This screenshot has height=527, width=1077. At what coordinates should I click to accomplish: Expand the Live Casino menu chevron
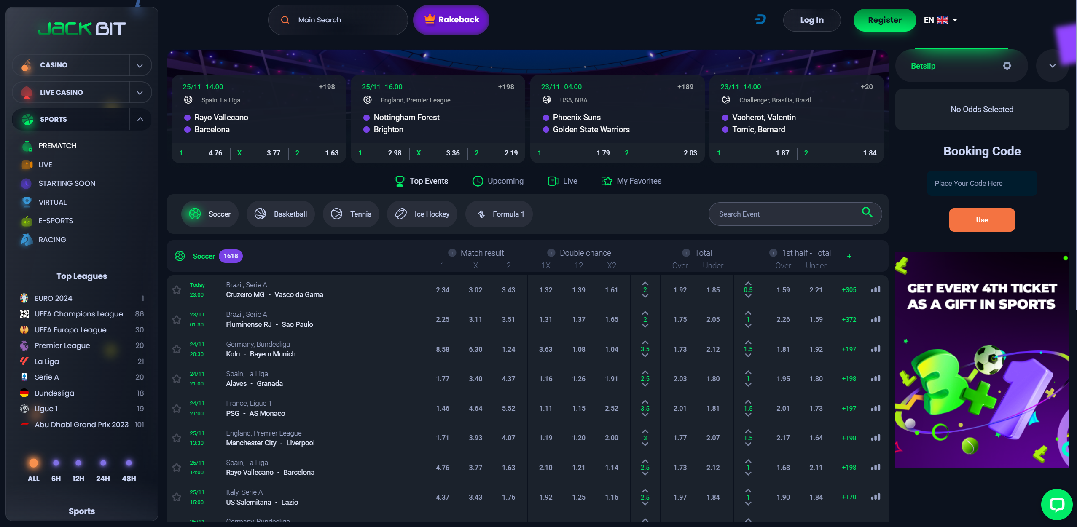point(140,93)
